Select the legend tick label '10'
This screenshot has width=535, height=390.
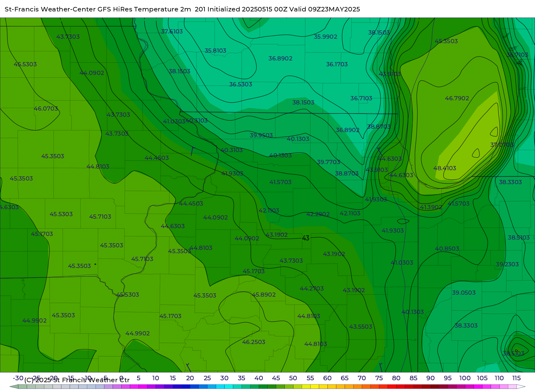[155, 378]
